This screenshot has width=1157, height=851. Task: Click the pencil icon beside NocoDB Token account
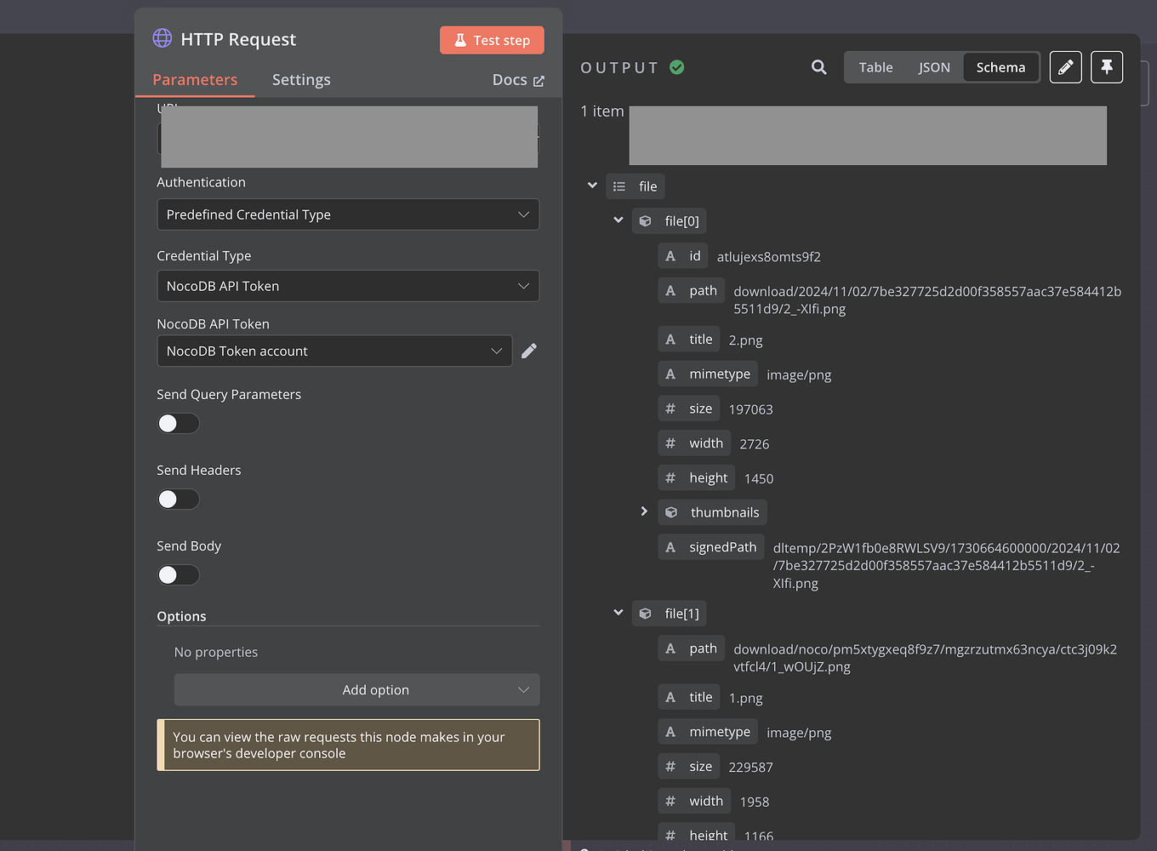point(528,351)
